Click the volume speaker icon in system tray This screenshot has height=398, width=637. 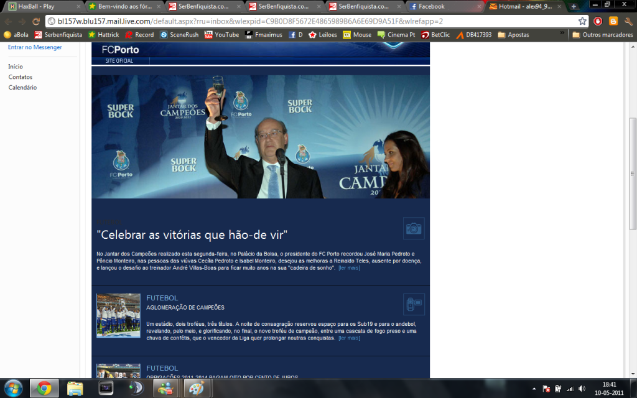pyautogui.click(x=582, y=389)
